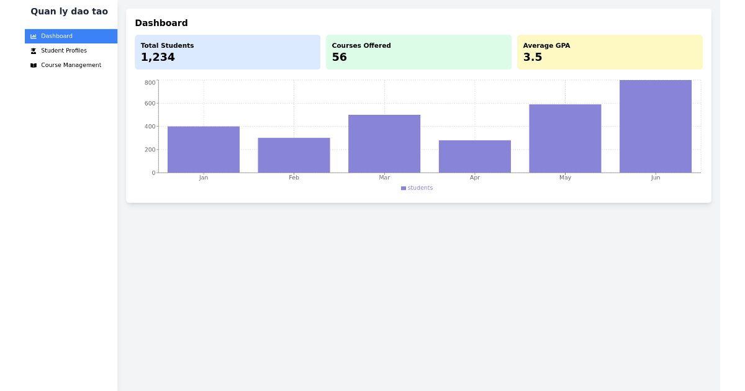Click the Jan bar in the chart
745x391 pixels.
coord(203,149)
